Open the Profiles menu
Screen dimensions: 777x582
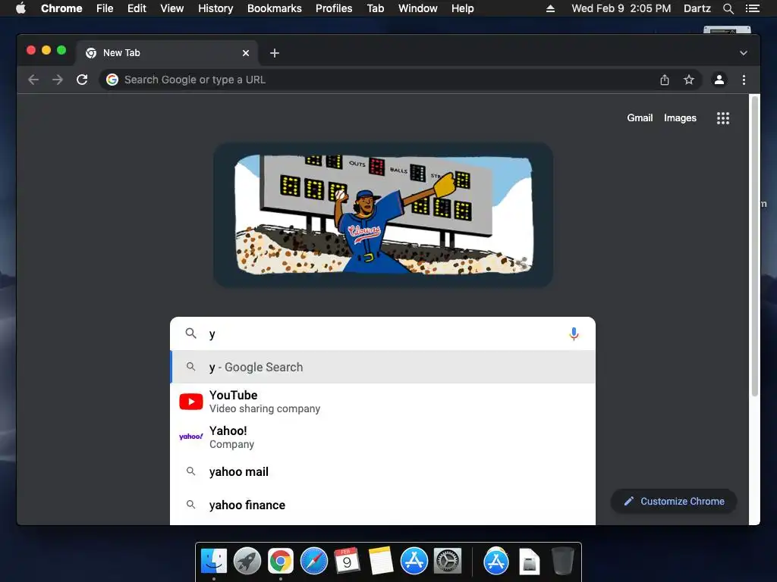pos(334,8)
